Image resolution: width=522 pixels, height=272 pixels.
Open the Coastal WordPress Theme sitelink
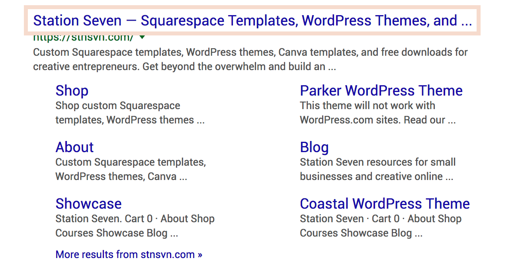pyautogui.click(x=385, y=204)
